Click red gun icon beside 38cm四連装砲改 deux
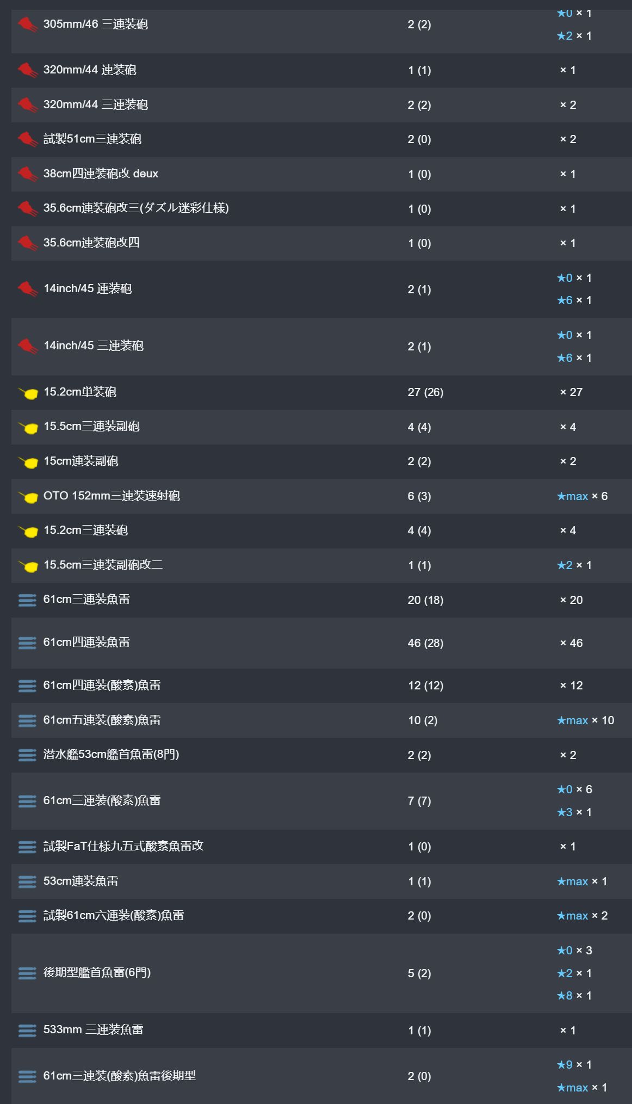This screenshot has width=632, height=1104. (27, 174)
